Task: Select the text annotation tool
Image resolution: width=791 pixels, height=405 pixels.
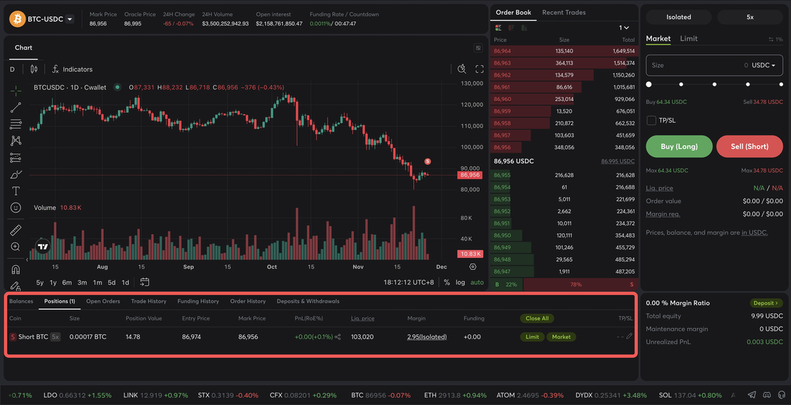Action: tap(16, 191)
